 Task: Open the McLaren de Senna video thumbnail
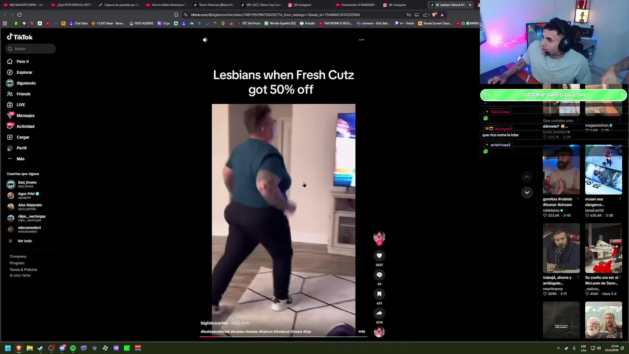coord(603,248)
